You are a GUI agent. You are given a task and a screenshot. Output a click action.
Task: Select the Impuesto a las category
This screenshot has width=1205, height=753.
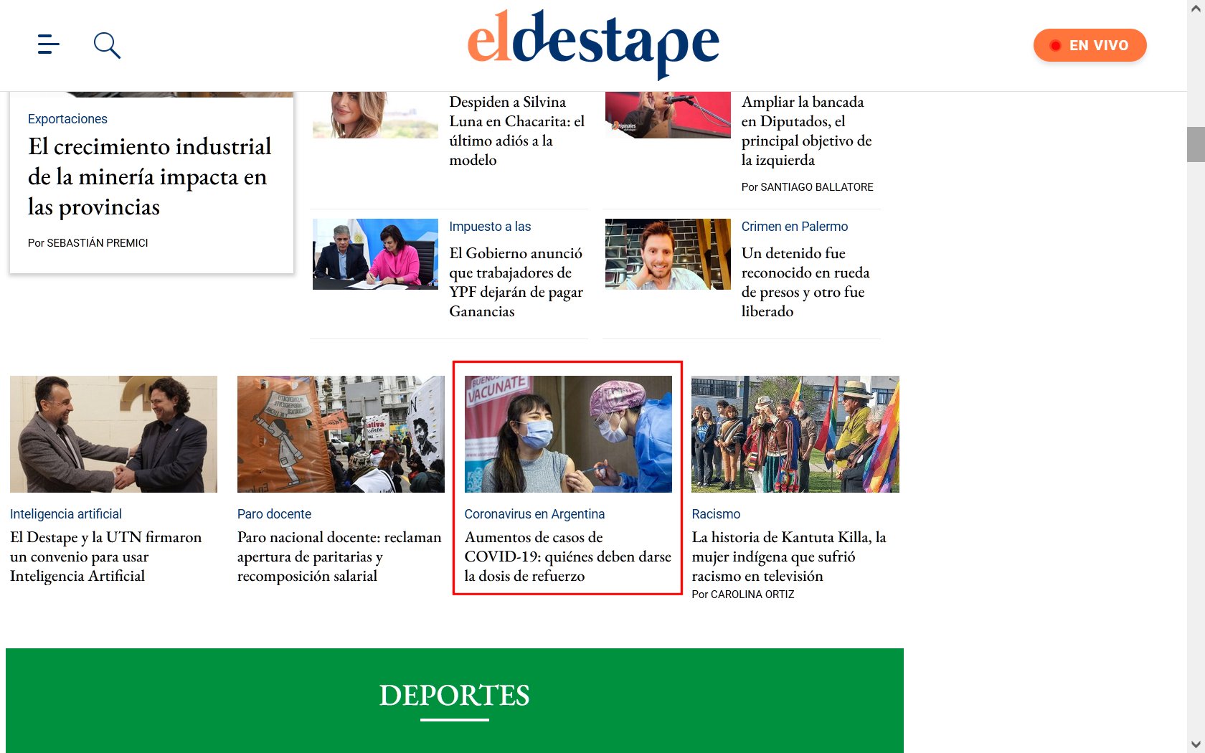490,227
